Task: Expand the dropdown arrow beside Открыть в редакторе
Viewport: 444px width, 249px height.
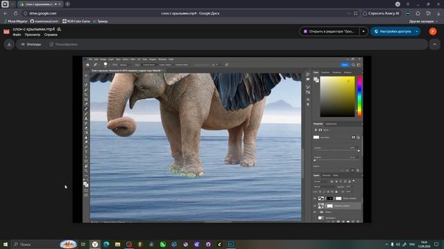Action: tap(364, 31)
